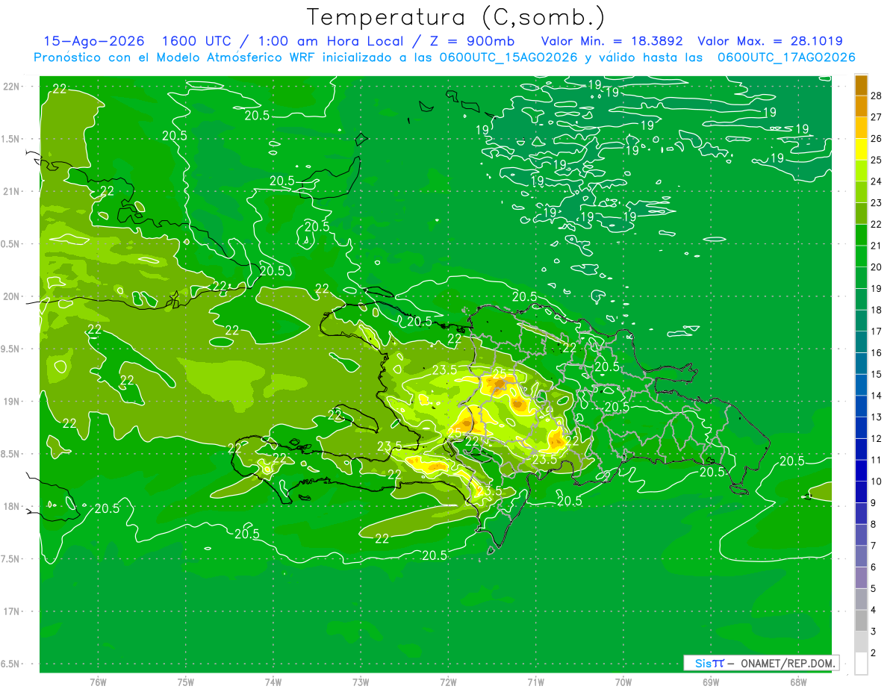The image size is (896, 692).
Task: Select the dark brown-orange swatch above 28
Action: pyautogui.click(x=861, y=85)
